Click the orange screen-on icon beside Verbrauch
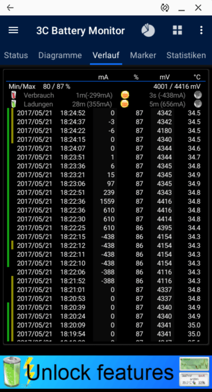The height and width of the screenshot is (392, 212). pyautogui.click(x=125, y=95)
